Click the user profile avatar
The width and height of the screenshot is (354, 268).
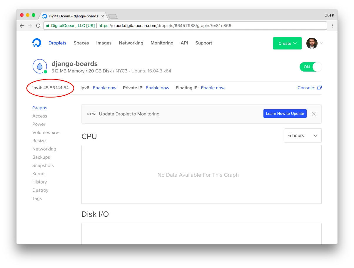tap(312, 43)
